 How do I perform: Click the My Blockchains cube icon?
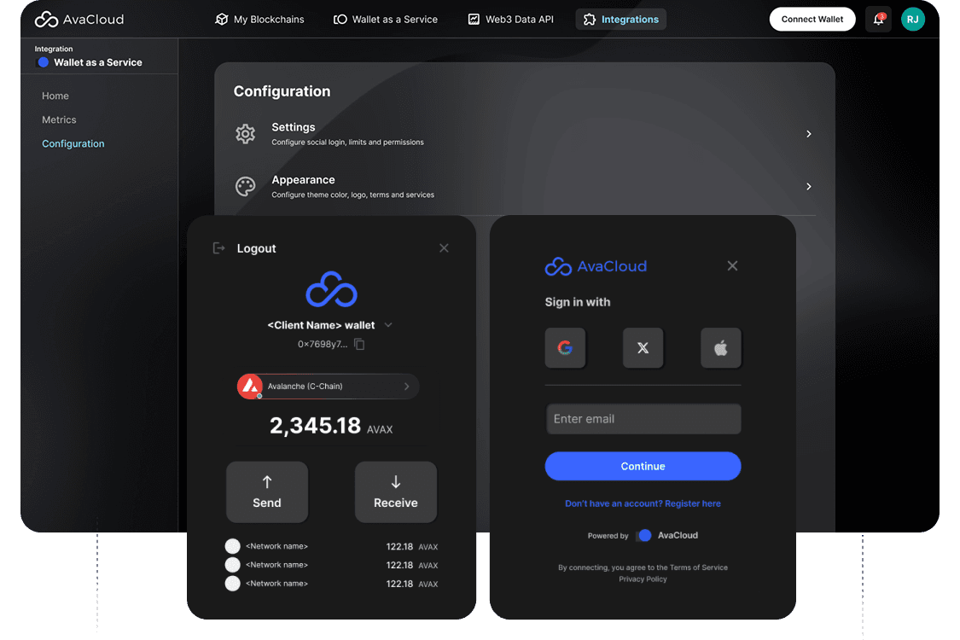click(x=222, y=20)
